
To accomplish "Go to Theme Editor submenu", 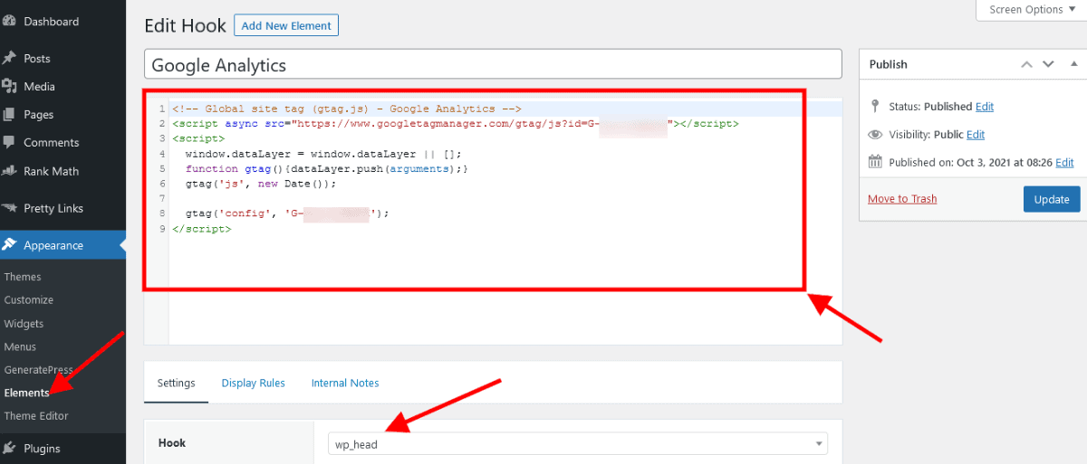I will tap(36, 416).
